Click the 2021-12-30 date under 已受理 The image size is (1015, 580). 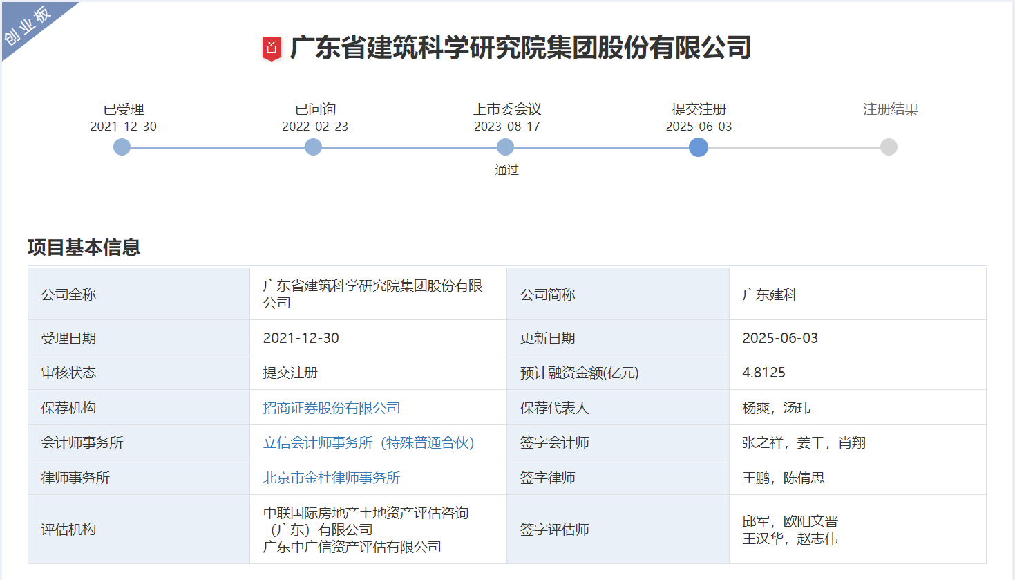pos(123,127)
